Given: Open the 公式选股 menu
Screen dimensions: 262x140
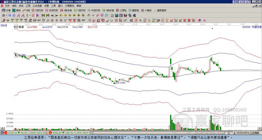Looking at the screenshot, I should click(x=37, y=6).
